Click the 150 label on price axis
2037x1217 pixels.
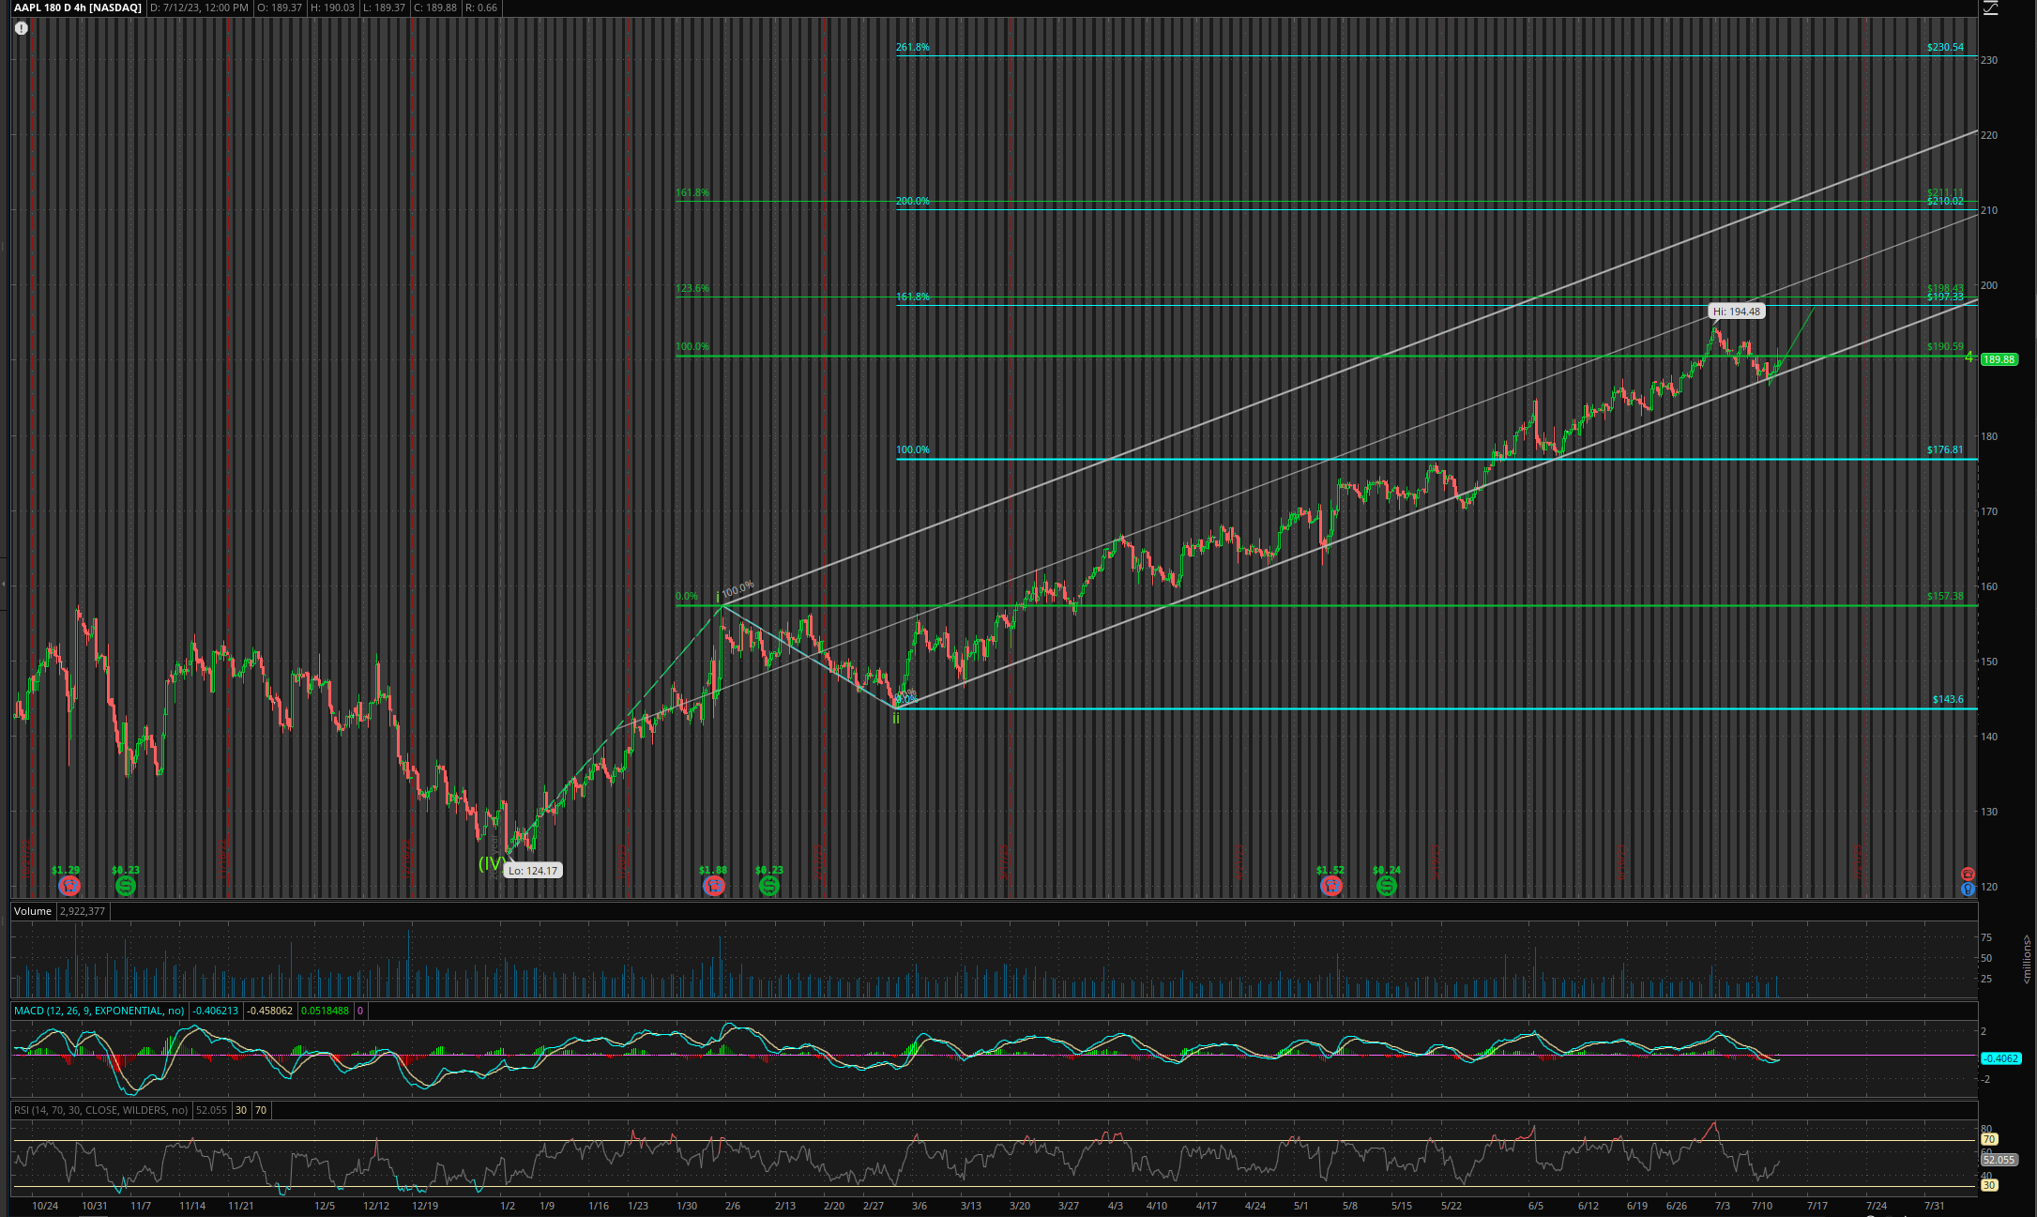pos(1989,662)
